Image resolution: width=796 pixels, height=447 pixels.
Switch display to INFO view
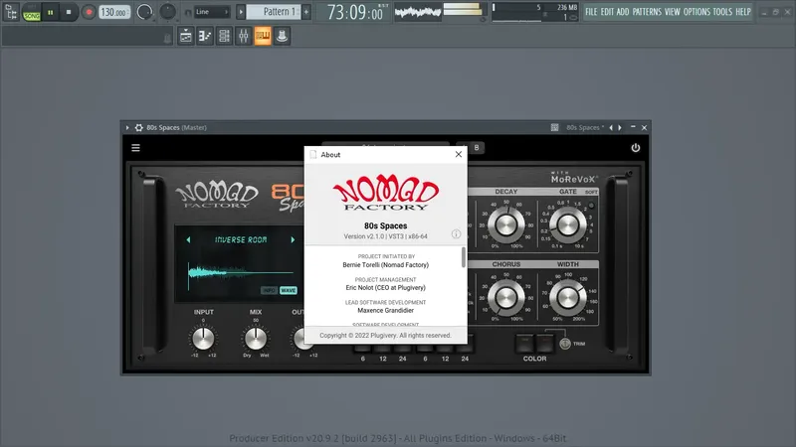[269, 290]
